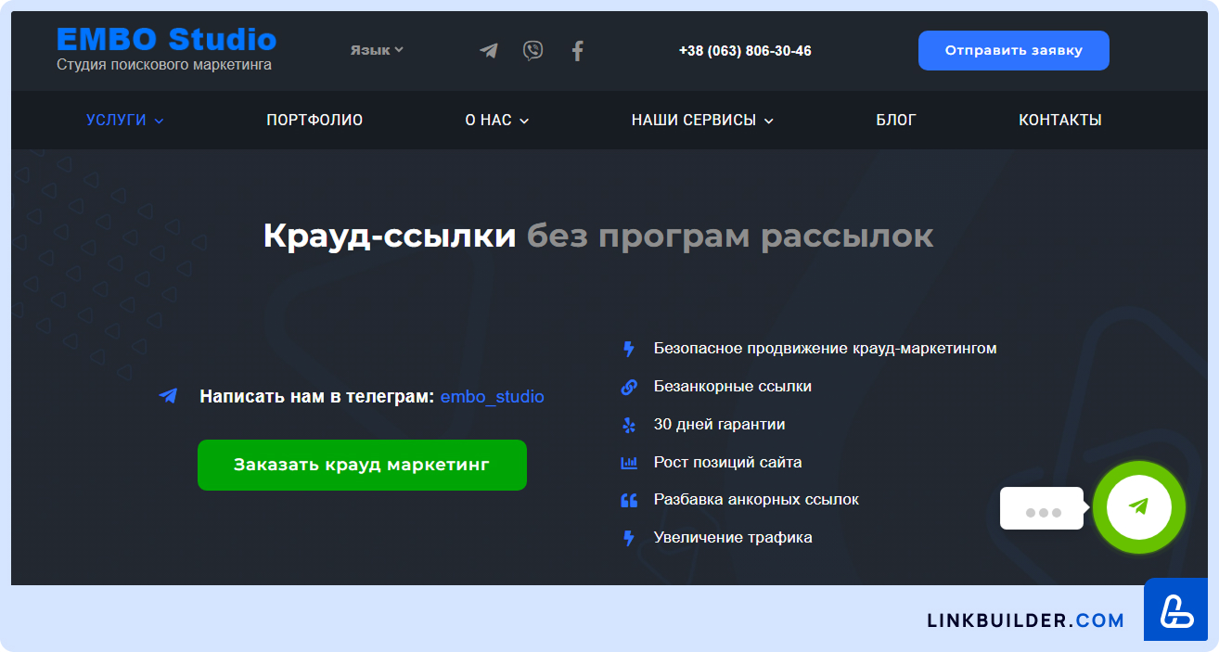This screenshot has width=1219, height=652.
Task: Click the chain link icon beside Безанкорные ссылки
Action: (629, 387)
